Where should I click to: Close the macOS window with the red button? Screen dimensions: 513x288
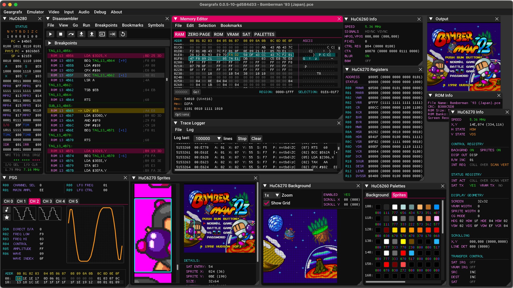(x=4, y=4)
